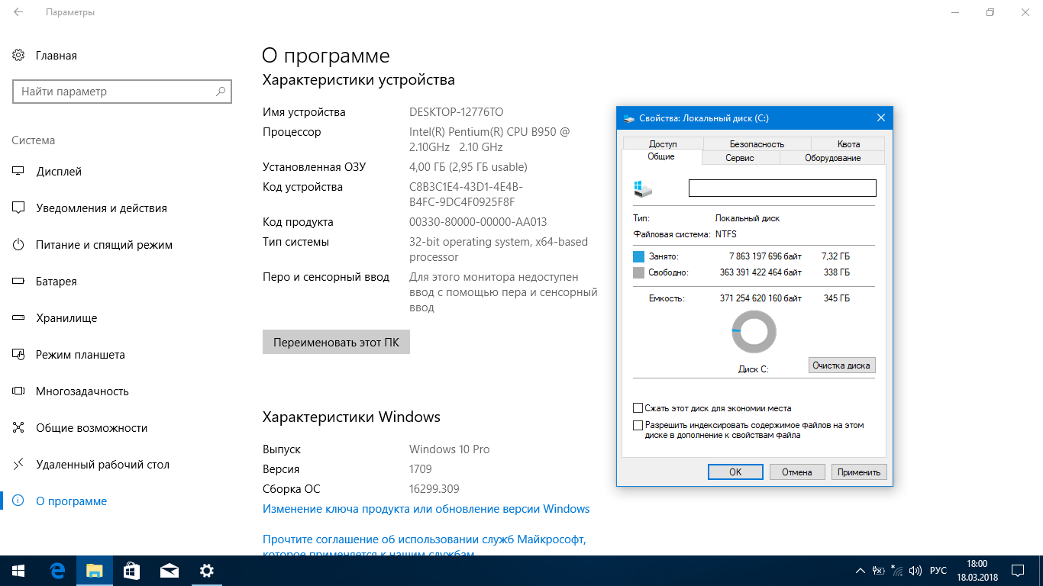Click the blue Занято color square

[639, 256]
